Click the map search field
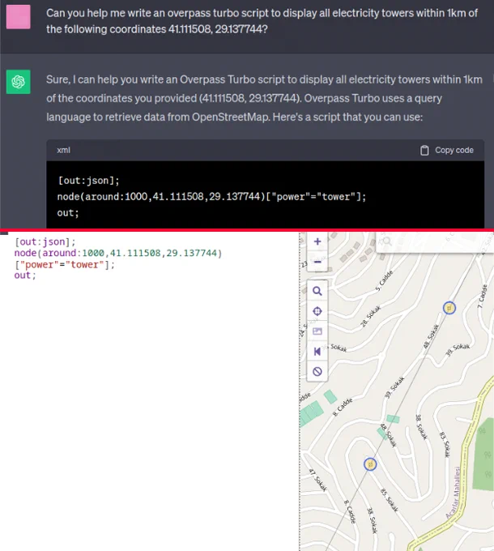Image resolution: width=494 pixels, height=551 pixels. (x=435, y=241)
